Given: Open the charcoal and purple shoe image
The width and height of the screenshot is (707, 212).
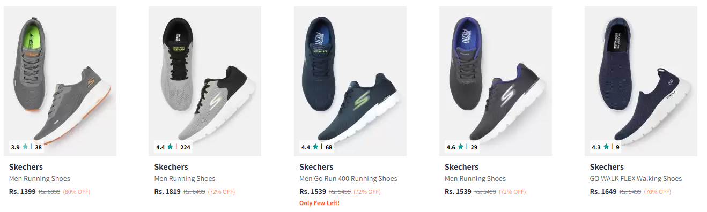Looking at the screenshot, I should [x=496, y=81].
